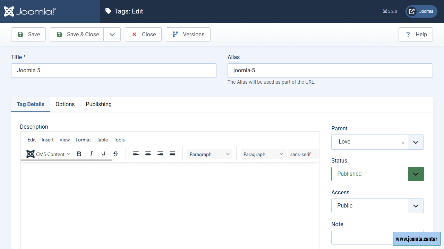The width and height of the screenshot is (444, 249).
Task: Open the second Paragraph style dropdown
Action: [x=263, y=154]
